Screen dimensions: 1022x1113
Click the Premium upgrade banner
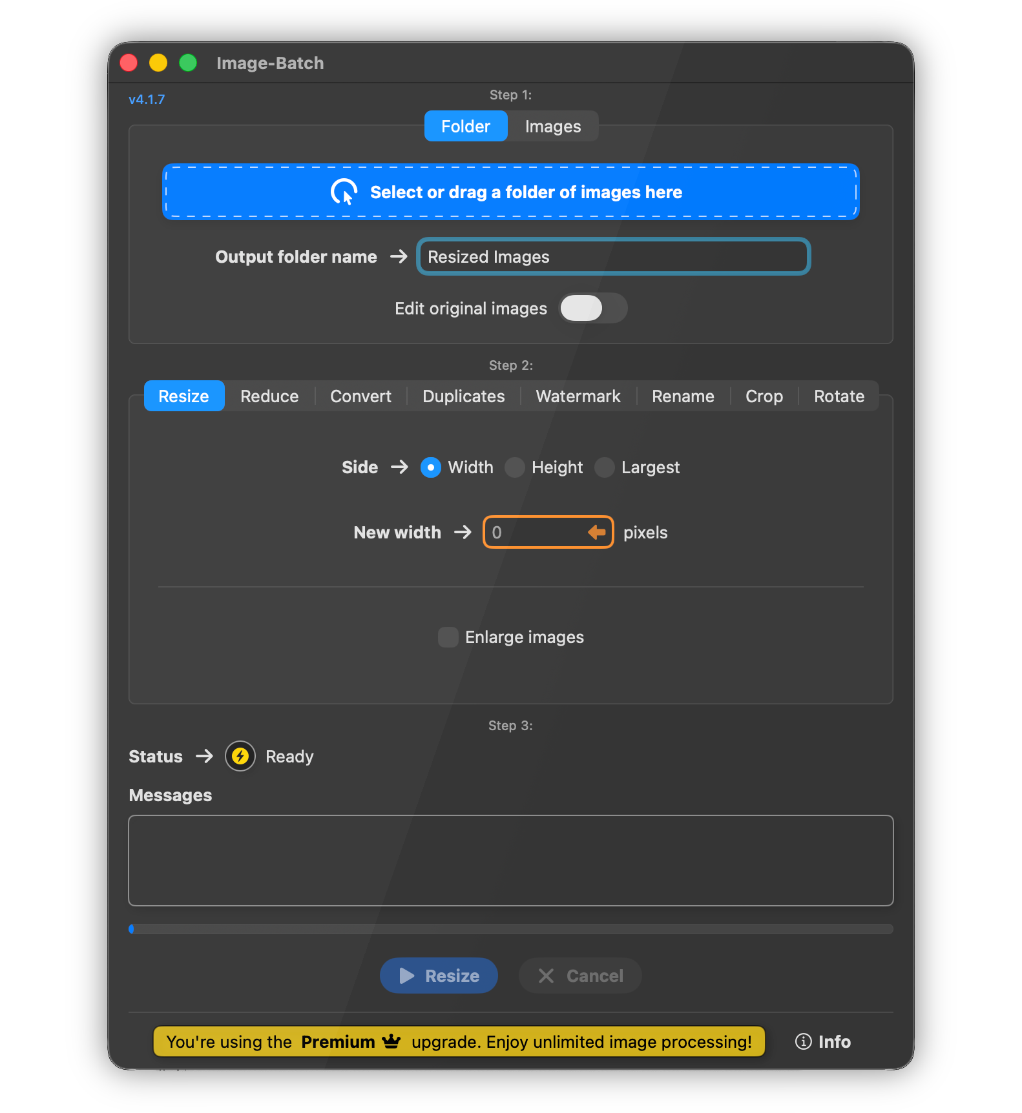[x=459, y=1041]
